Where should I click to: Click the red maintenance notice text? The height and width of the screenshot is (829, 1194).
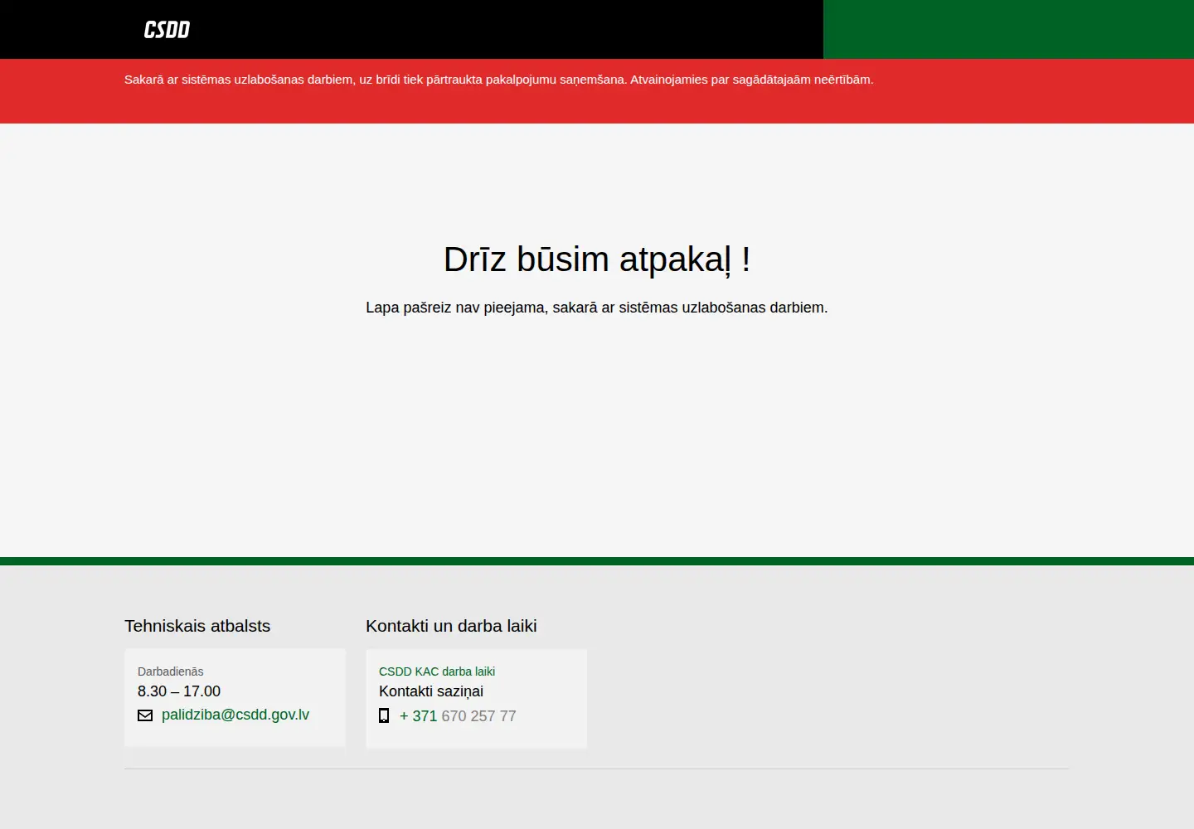click(499, 80)
